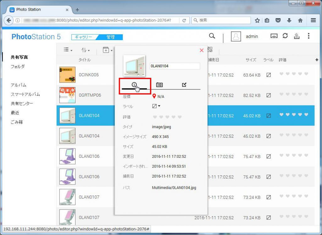Viewport: 322px width, 235px height.
Task: Open the background tasks stack icon
Action: pyautogui.click(x=297, y=36)
